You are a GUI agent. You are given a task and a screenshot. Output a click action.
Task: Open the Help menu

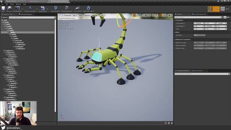(25, 4)
